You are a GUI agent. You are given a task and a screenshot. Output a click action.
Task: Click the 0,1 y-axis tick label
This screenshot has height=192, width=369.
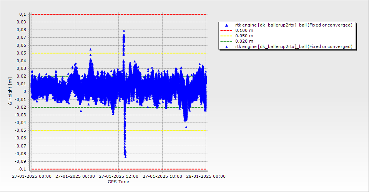(x=23, y=14)
